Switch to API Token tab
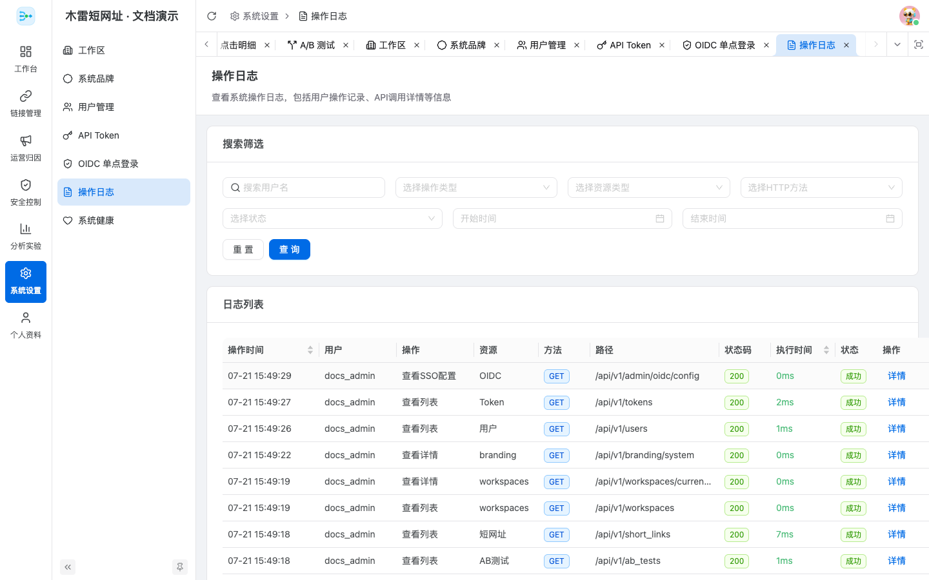This screenshot has height=580, width=929. pyautogui.click(x=624, y=45)
